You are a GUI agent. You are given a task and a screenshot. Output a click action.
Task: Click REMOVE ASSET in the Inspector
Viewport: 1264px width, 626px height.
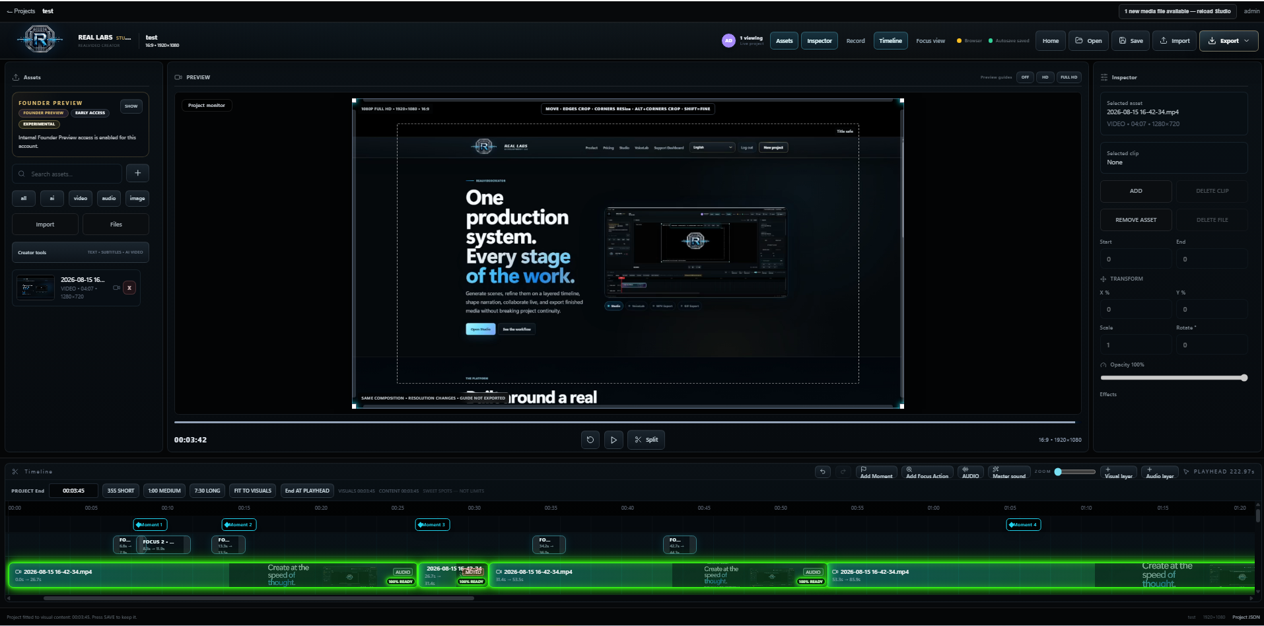[1136, 220]
